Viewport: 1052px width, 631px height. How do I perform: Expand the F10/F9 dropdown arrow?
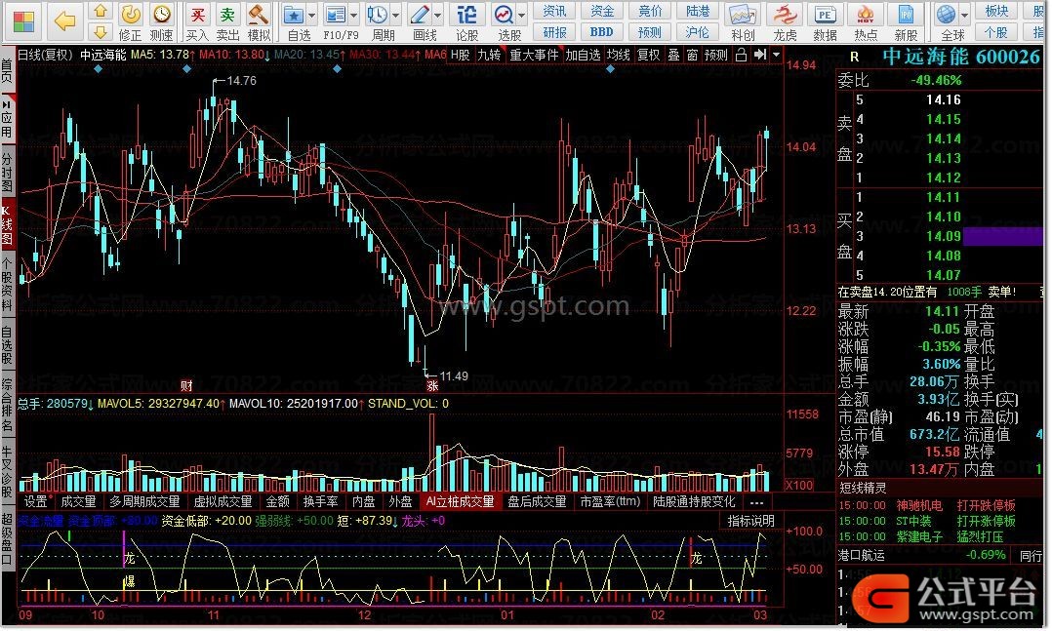(353, 15)
